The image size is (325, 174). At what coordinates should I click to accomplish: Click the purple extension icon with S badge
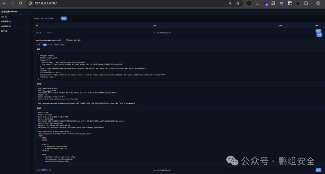[265, 4]
